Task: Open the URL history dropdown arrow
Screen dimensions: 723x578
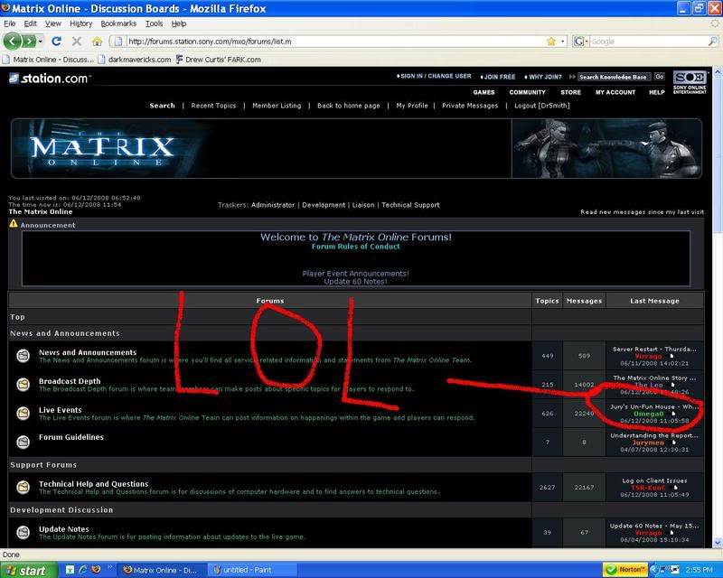Action: pos(563,42)
